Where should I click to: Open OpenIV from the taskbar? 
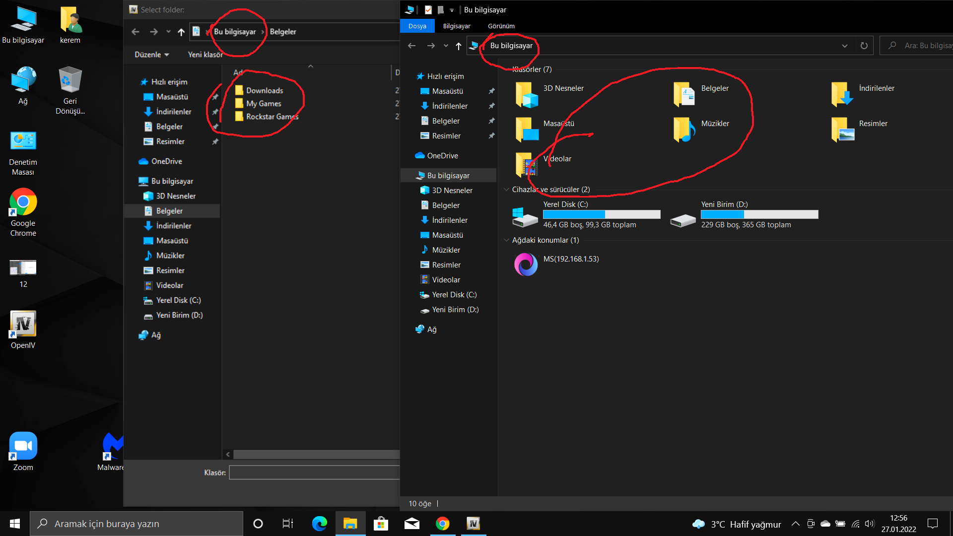coord(473,524)
